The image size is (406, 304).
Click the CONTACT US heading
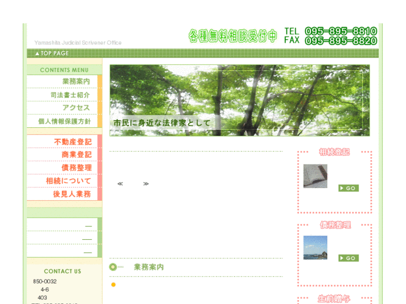63,271
